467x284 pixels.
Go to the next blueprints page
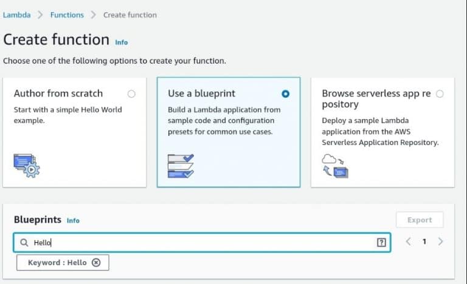pyautogui.click(x=440, y=242)
